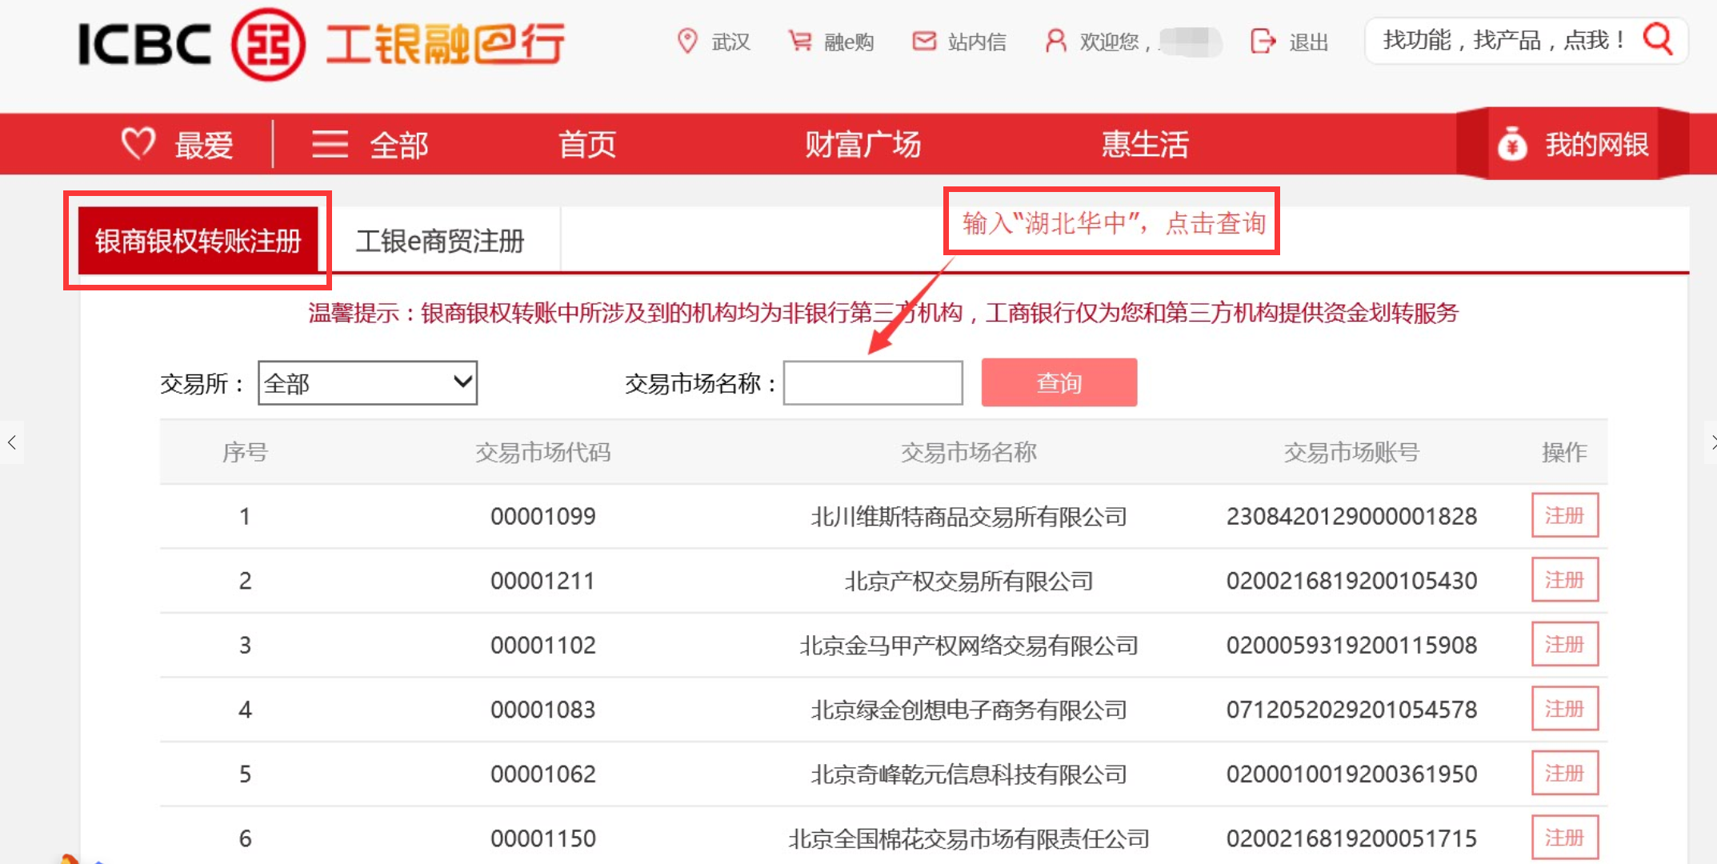
Task: Open 财富广场 in the navigation bar
Action: click(863, 144)
